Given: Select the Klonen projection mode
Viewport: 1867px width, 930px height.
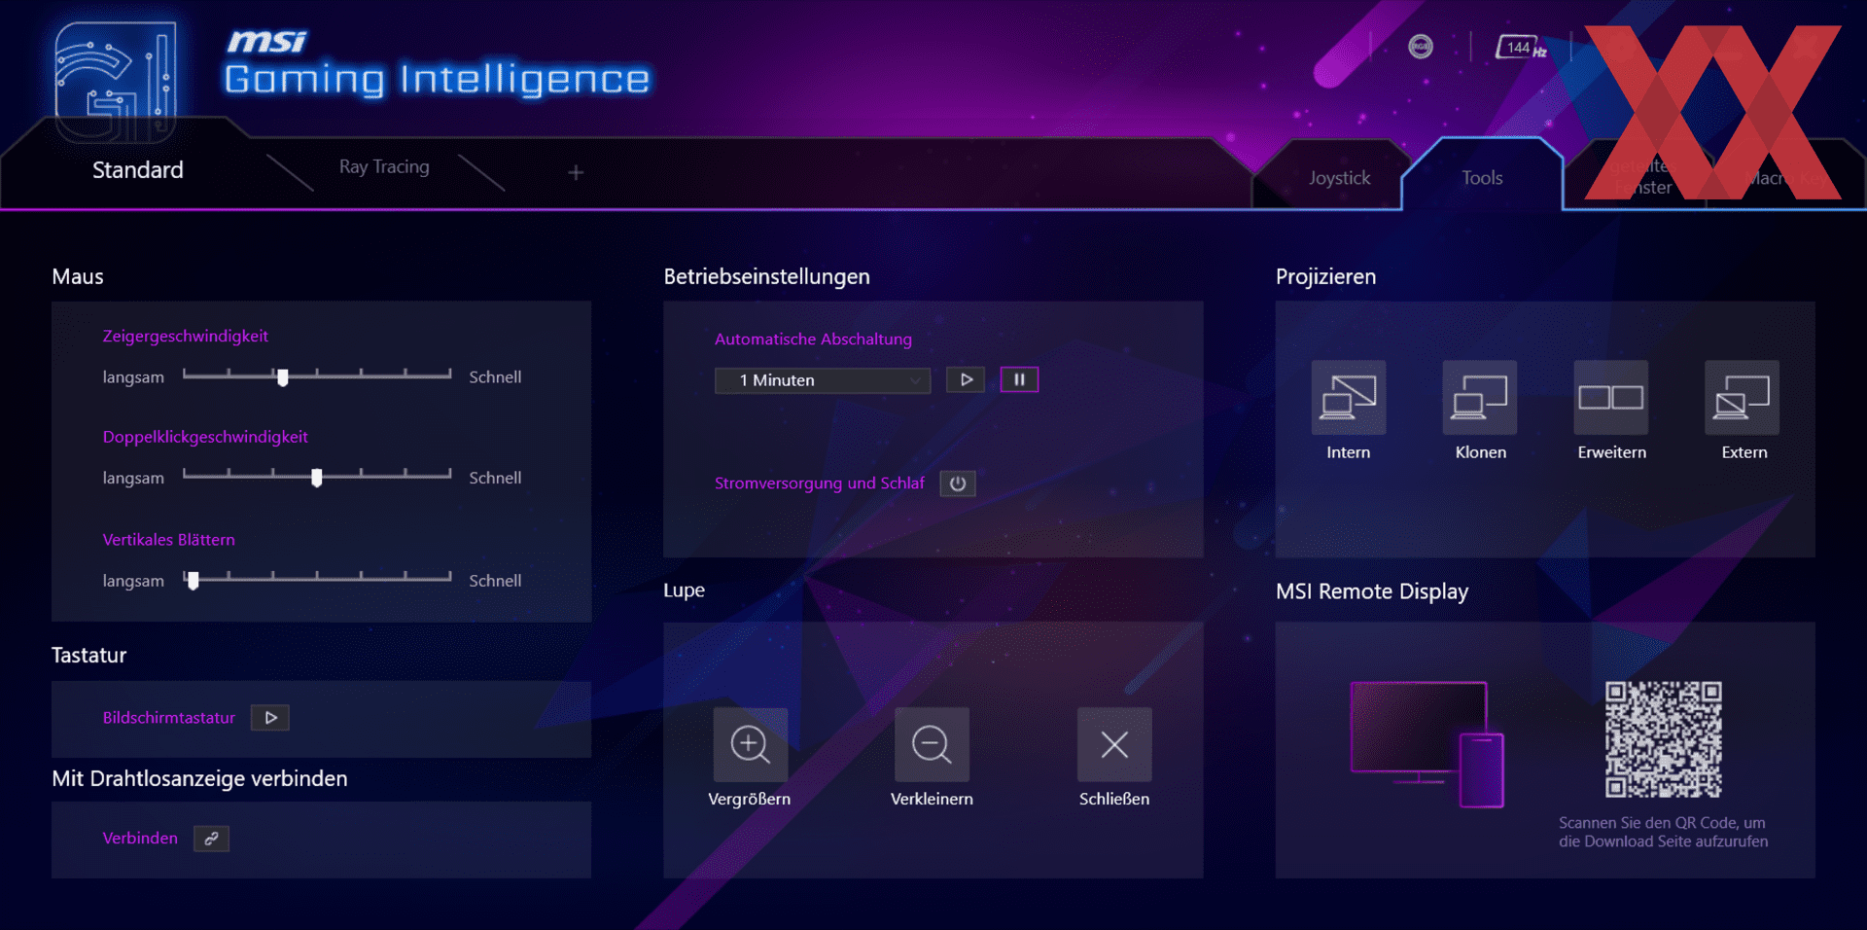Looking at the screenshot, I should coord(1480,398).
